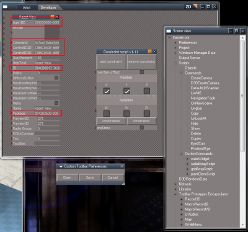
Task: Close the Constraint script panel
Action: [154, 51]
